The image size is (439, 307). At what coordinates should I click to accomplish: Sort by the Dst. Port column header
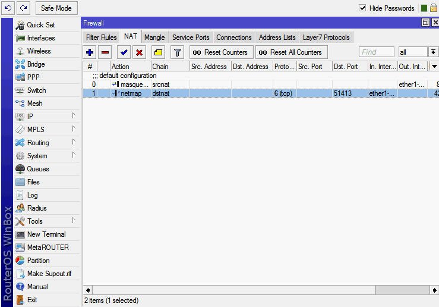click(x=350, y=67)
